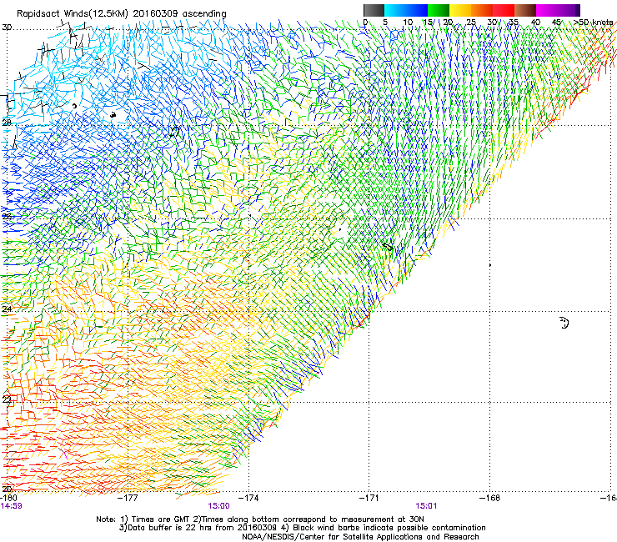This screenshot has width=617, height=542.
Task: Click the red 30-35 knots color segment
Action: [504, 10]
